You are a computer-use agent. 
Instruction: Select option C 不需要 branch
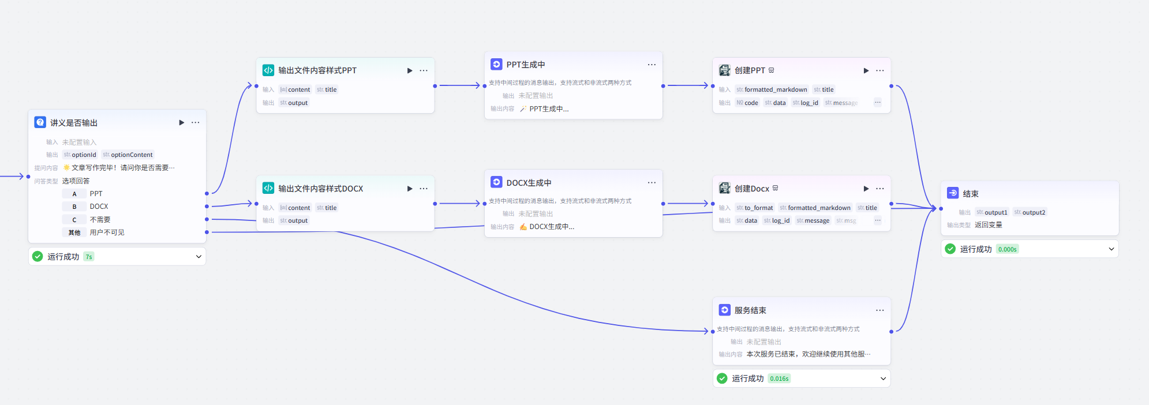tap(99, 220)
